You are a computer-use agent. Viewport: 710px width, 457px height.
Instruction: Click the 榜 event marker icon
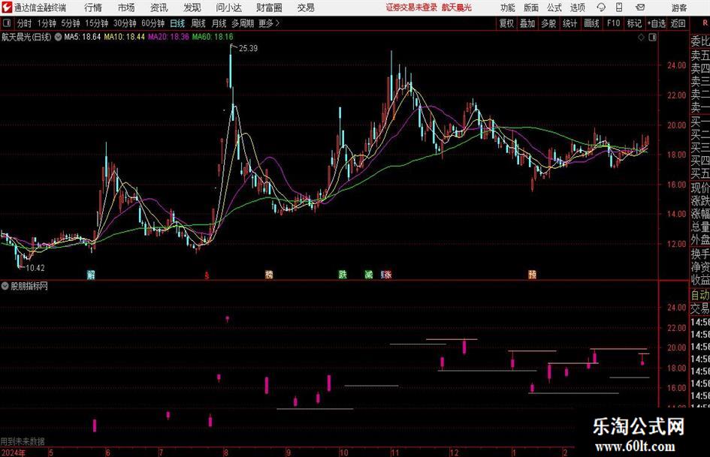tap(269, 274)
